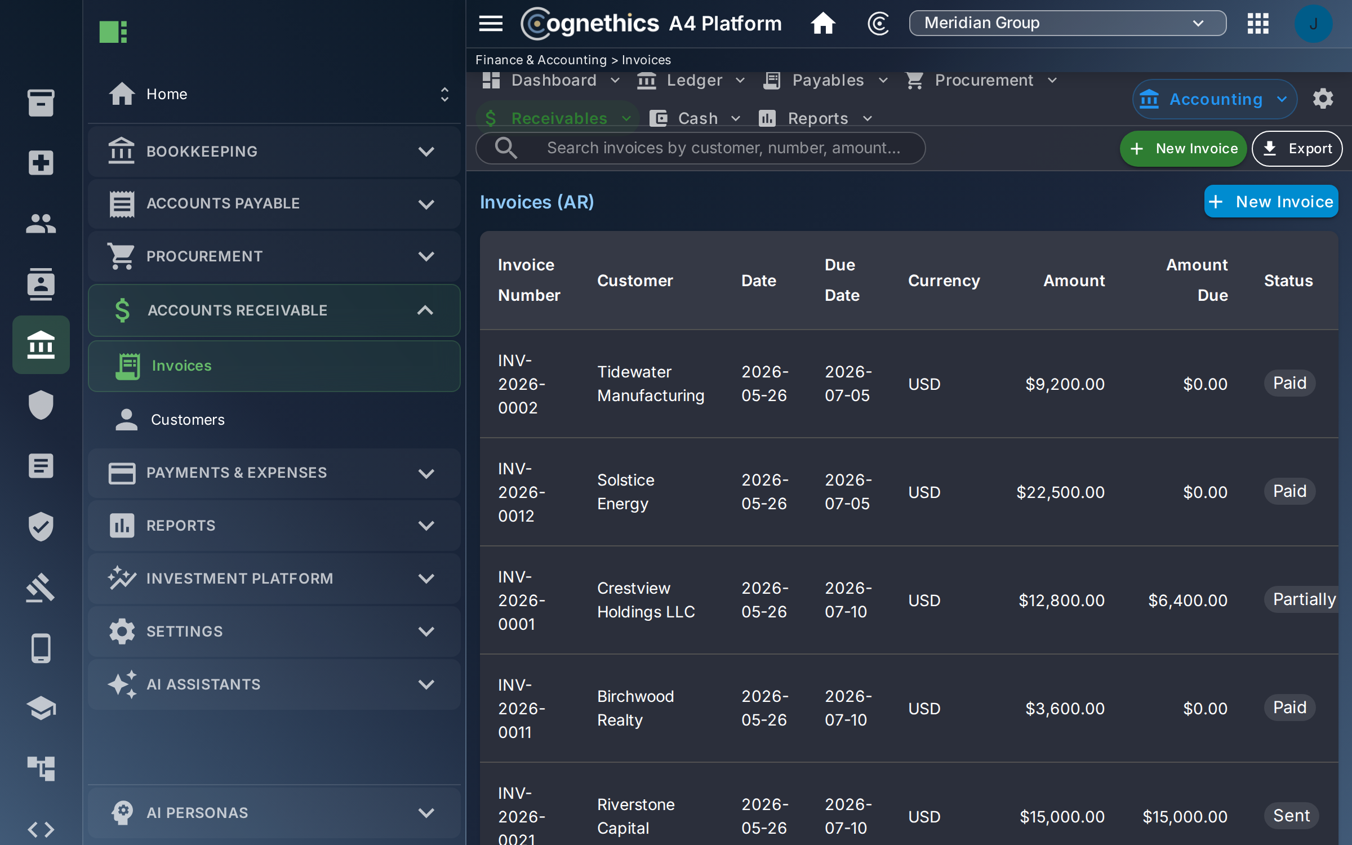Click the search magnifier icon

(505, 148)
